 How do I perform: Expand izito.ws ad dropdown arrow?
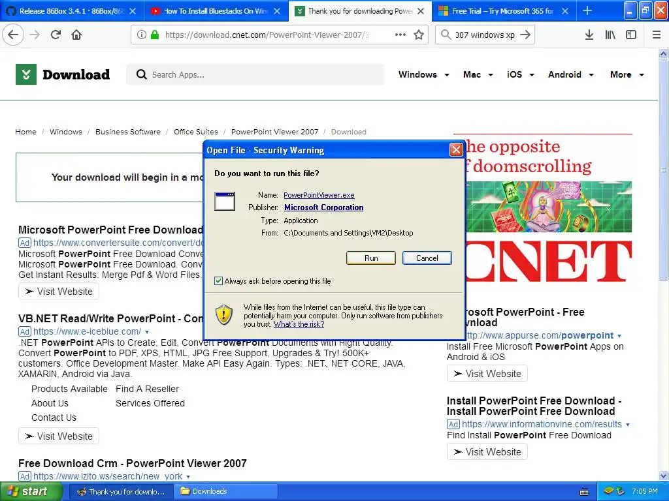tap(188, 477)
